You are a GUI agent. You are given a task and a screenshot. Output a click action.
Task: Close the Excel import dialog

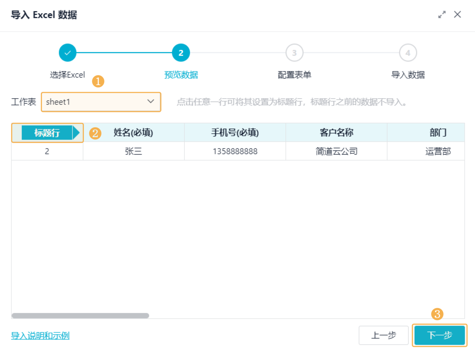point(458,15)
